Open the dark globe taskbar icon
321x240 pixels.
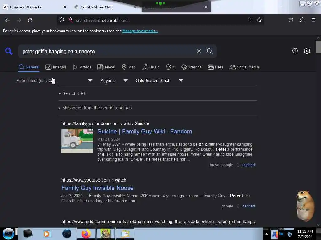point(67,234)
